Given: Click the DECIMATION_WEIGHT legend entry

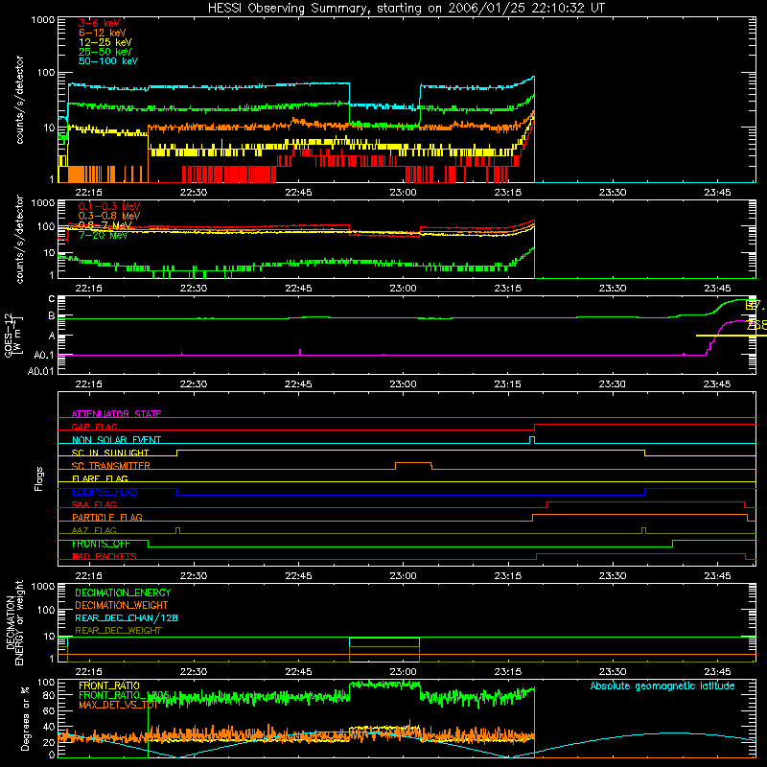Looking at the screenshot, I should click(122, 605).
